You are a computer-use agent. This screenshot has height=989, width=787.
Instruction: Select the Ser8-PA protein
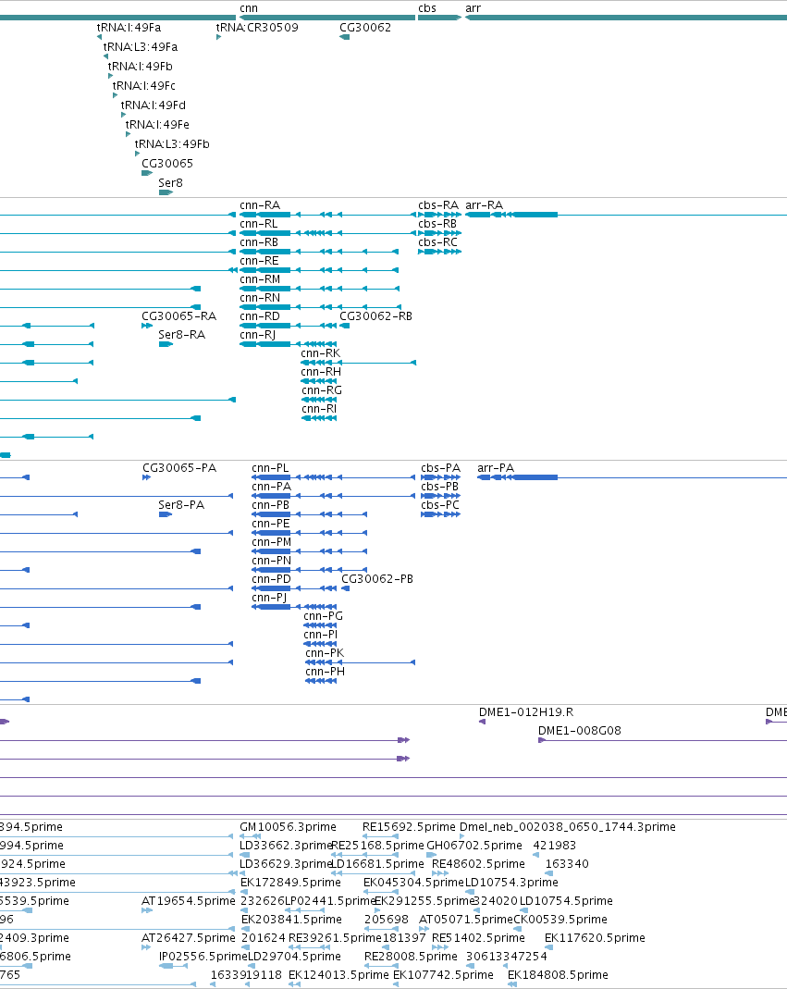tap(181, 505)
